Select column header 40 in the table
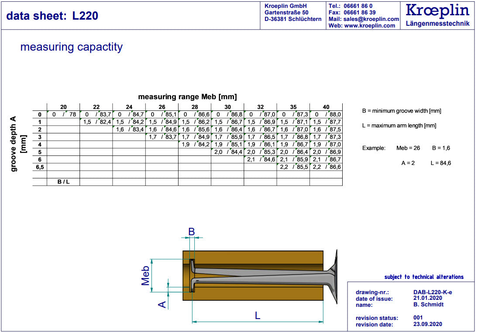The width and height of the screenshot is (478, 333). pos(326,107)
